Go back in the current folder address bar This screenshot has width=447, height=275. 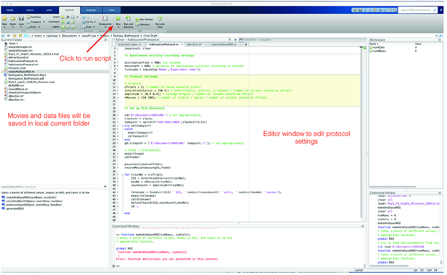click(3, 36)
